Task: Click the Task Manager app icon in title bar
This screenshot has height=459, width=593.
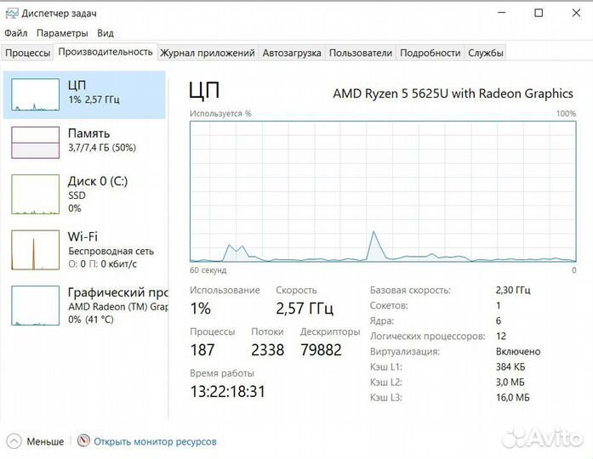Action: [x=12, y=13]
